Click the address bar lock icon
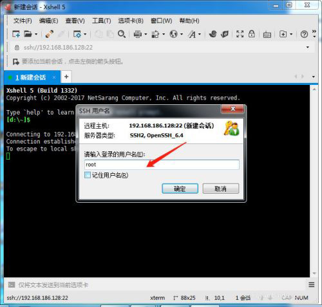 coord(17,48)
